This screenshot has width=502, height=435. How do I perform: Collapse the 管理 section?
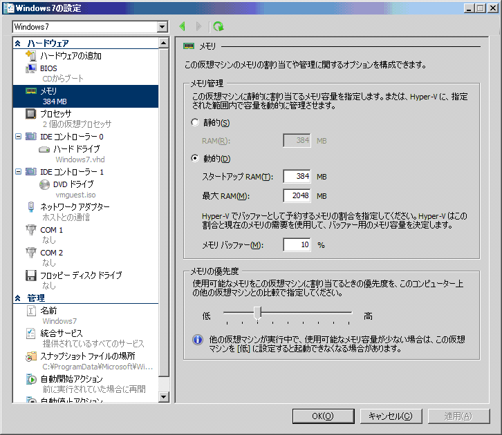[x=17, y=298]
